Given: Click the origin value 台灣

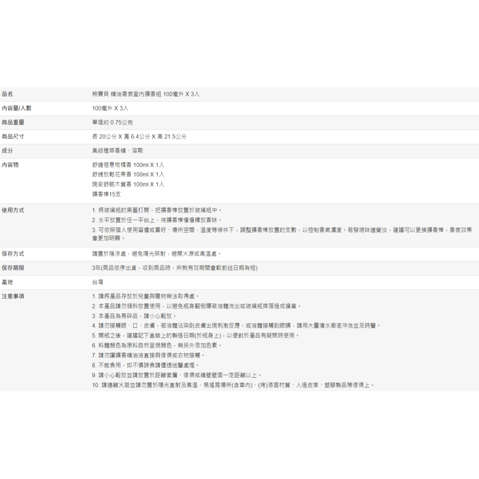Looking at the screenshot, I should pyautogui.click(x=97, y=282).
